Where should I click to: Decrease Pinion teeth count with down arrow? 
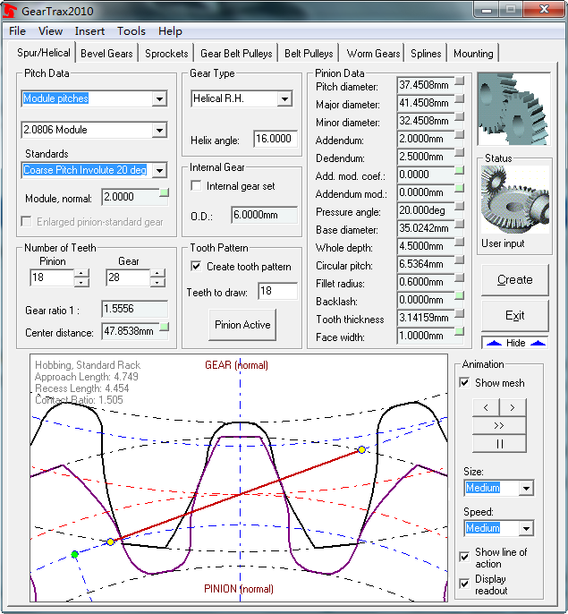pos(81,282)
